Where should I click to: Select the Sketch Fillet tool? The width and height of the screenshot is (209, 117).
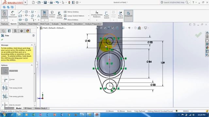(x=32, y=20)
